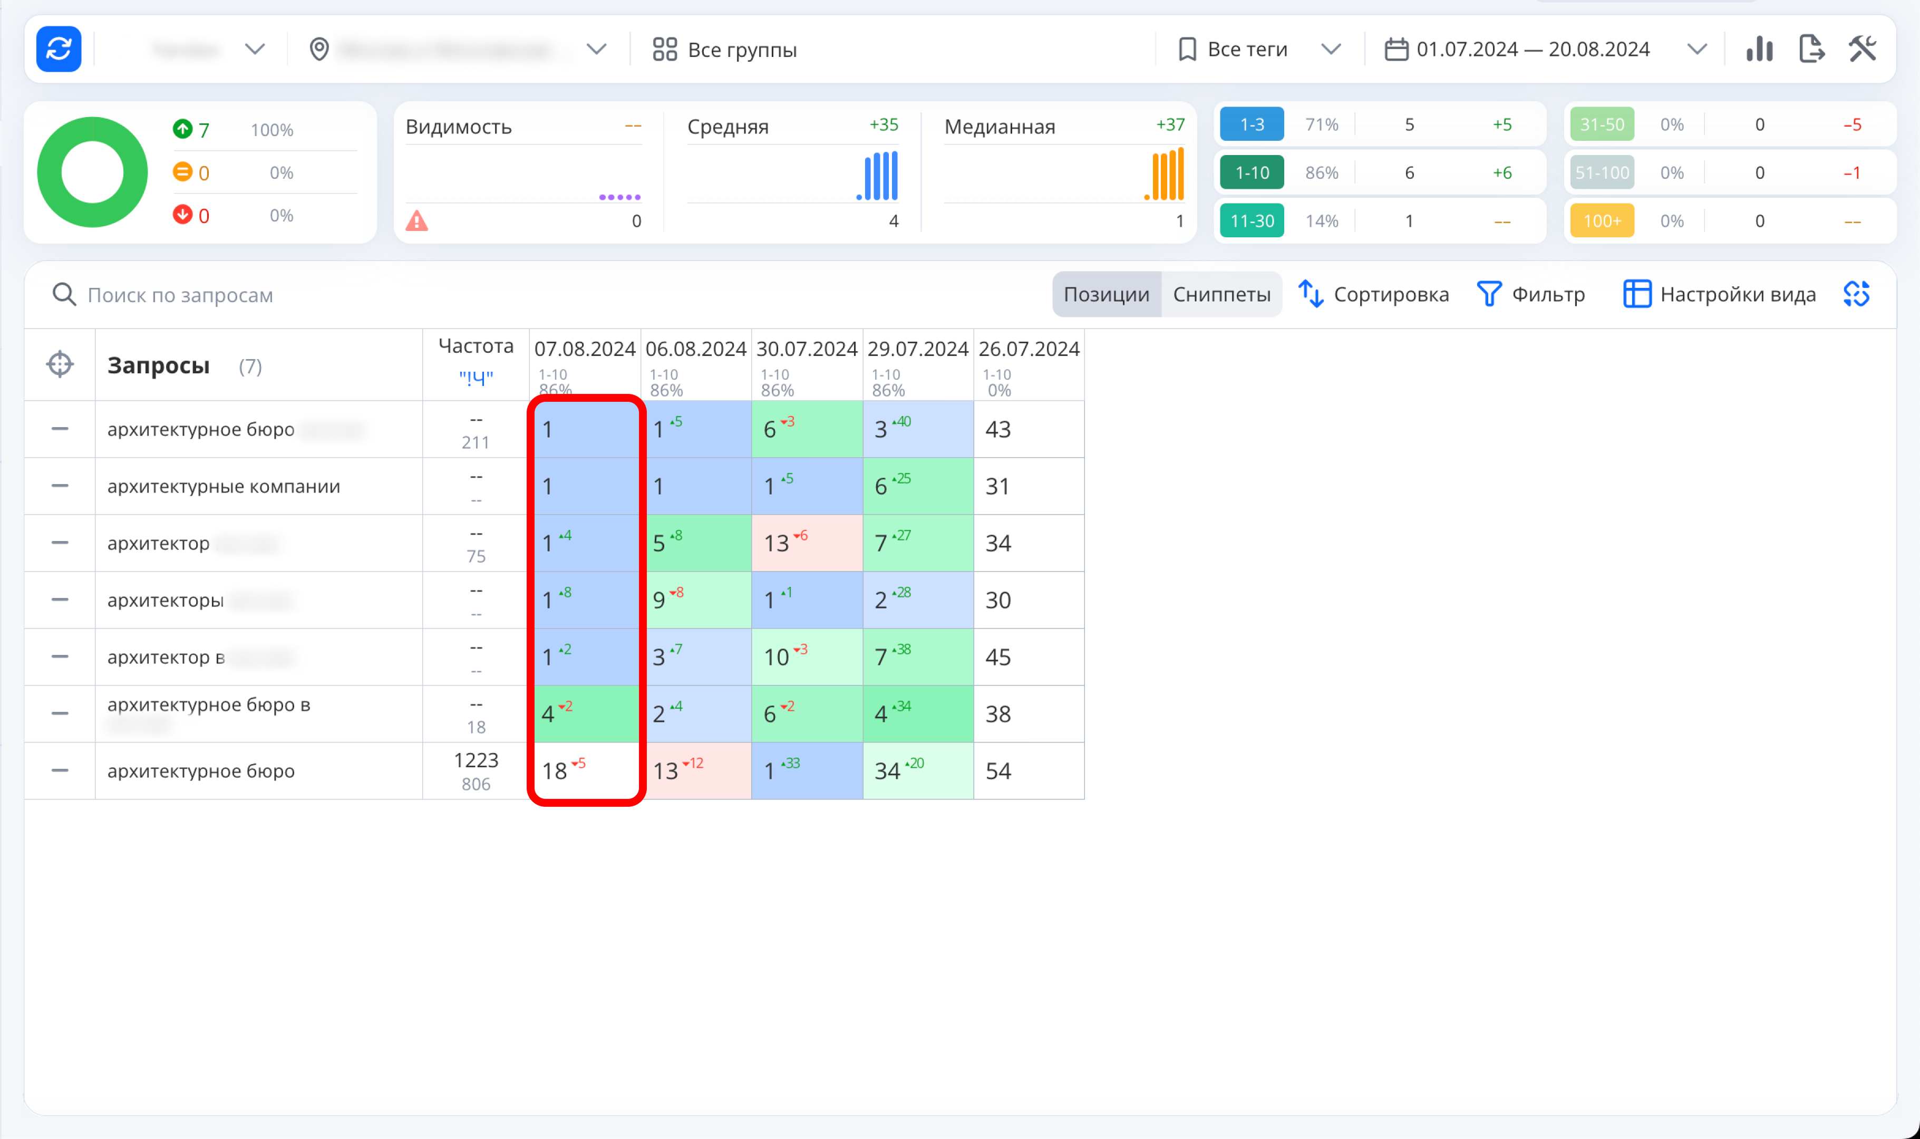This screenshot has height=1139, width=1920.
Task: Switch to the Сниппеты tab
Action: click(1221, 294)
